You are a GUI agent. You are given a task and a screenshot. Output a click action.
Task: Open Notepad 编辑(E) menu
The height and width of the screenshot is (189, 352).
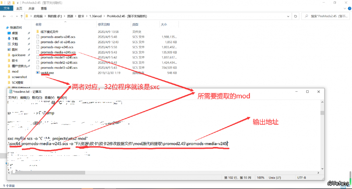coord(25,97)
